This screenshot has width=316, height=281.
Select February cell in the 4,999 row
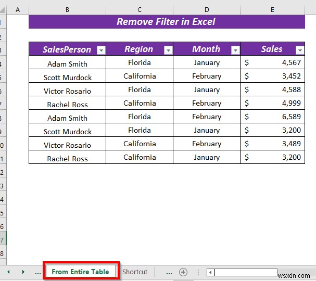207,103
